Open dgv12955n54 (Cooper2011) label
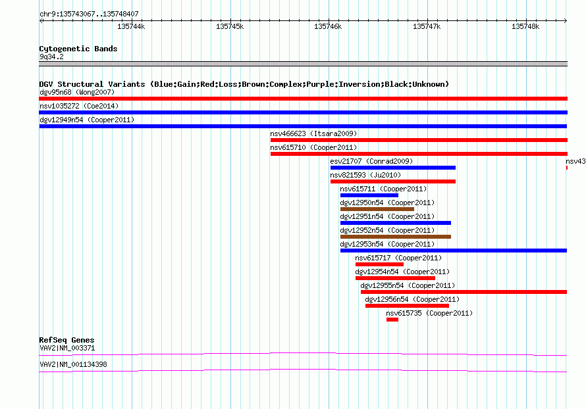Image resolution: width=586 pixels, height=409 pixels. [x=408, y=285]
